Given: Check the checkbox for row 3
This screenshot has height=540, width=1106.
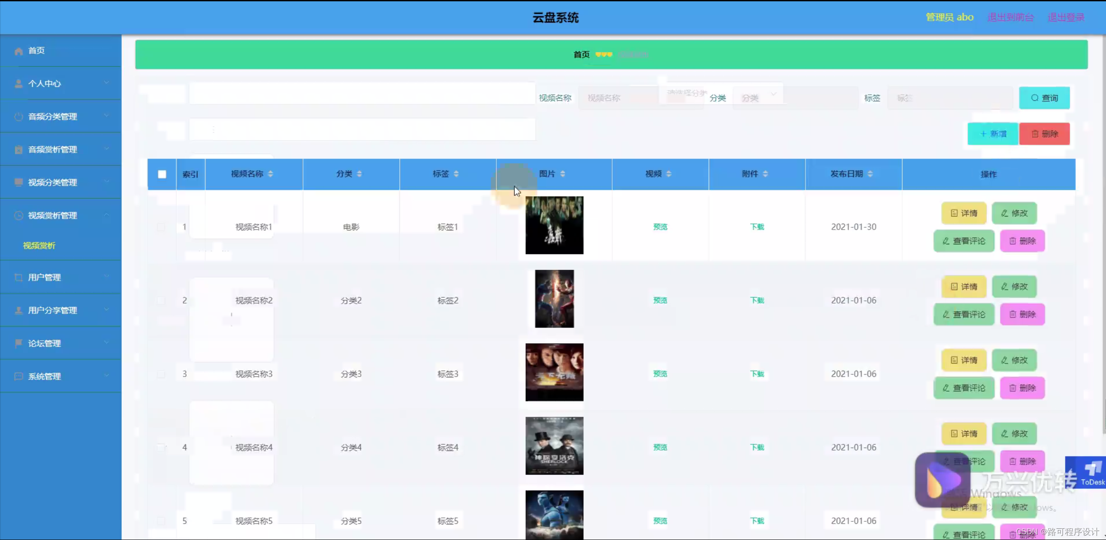Looking at the screenshot, I should [x=161, y=374].
